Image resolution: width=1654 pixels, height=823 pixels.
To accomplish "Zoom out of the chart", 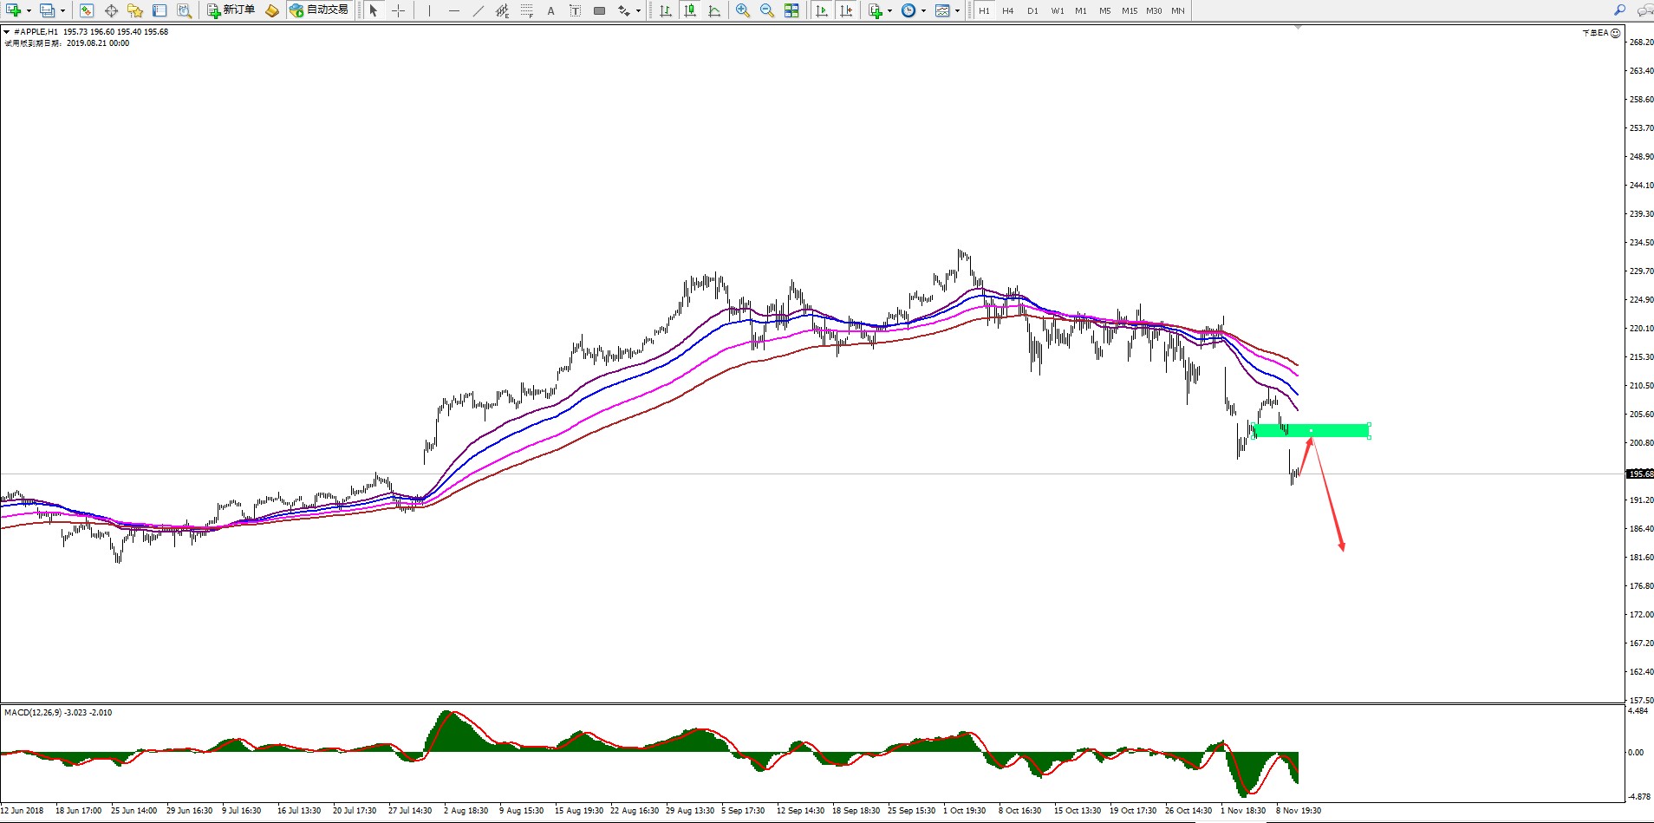I will coord(767,10).
